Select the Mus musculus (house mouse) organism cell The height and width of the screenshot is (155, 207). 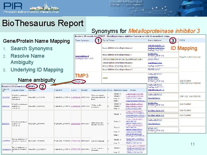coord(97,123)
